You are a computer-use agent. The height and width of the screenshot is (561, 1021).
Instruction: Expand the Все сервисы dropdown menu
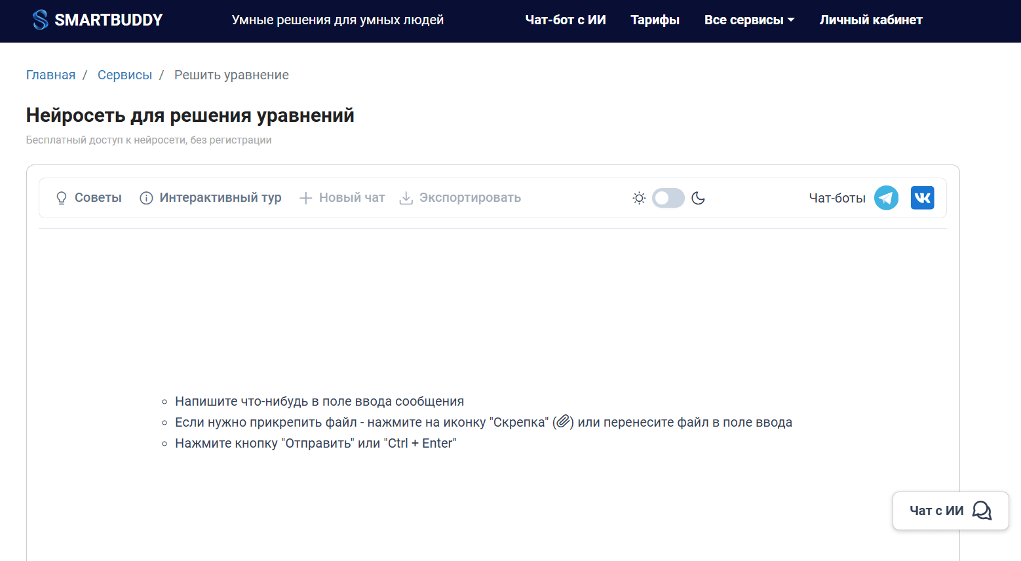click(749, 20)
